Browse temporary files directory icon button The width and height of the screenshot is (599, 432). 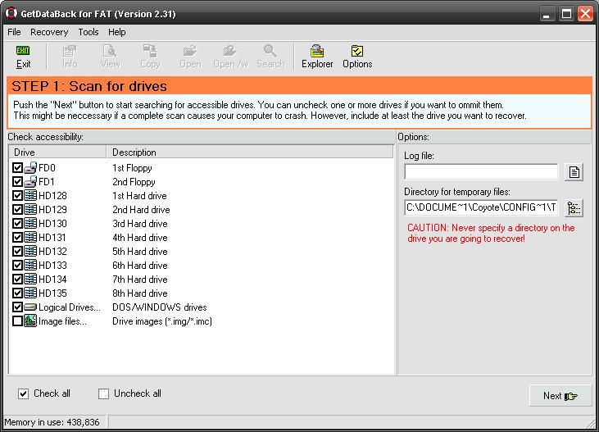tap(574, 208)
